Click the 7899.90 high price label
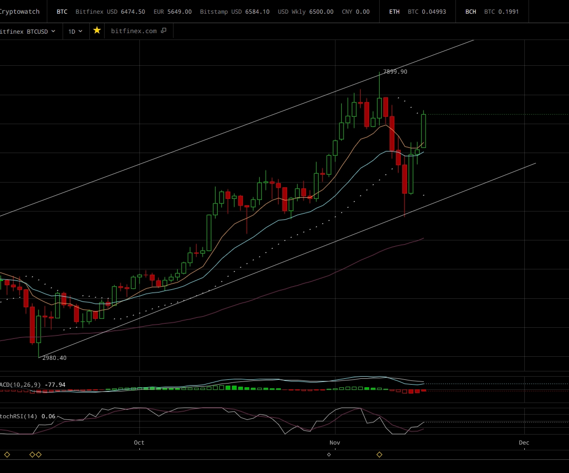 (395, 72)
